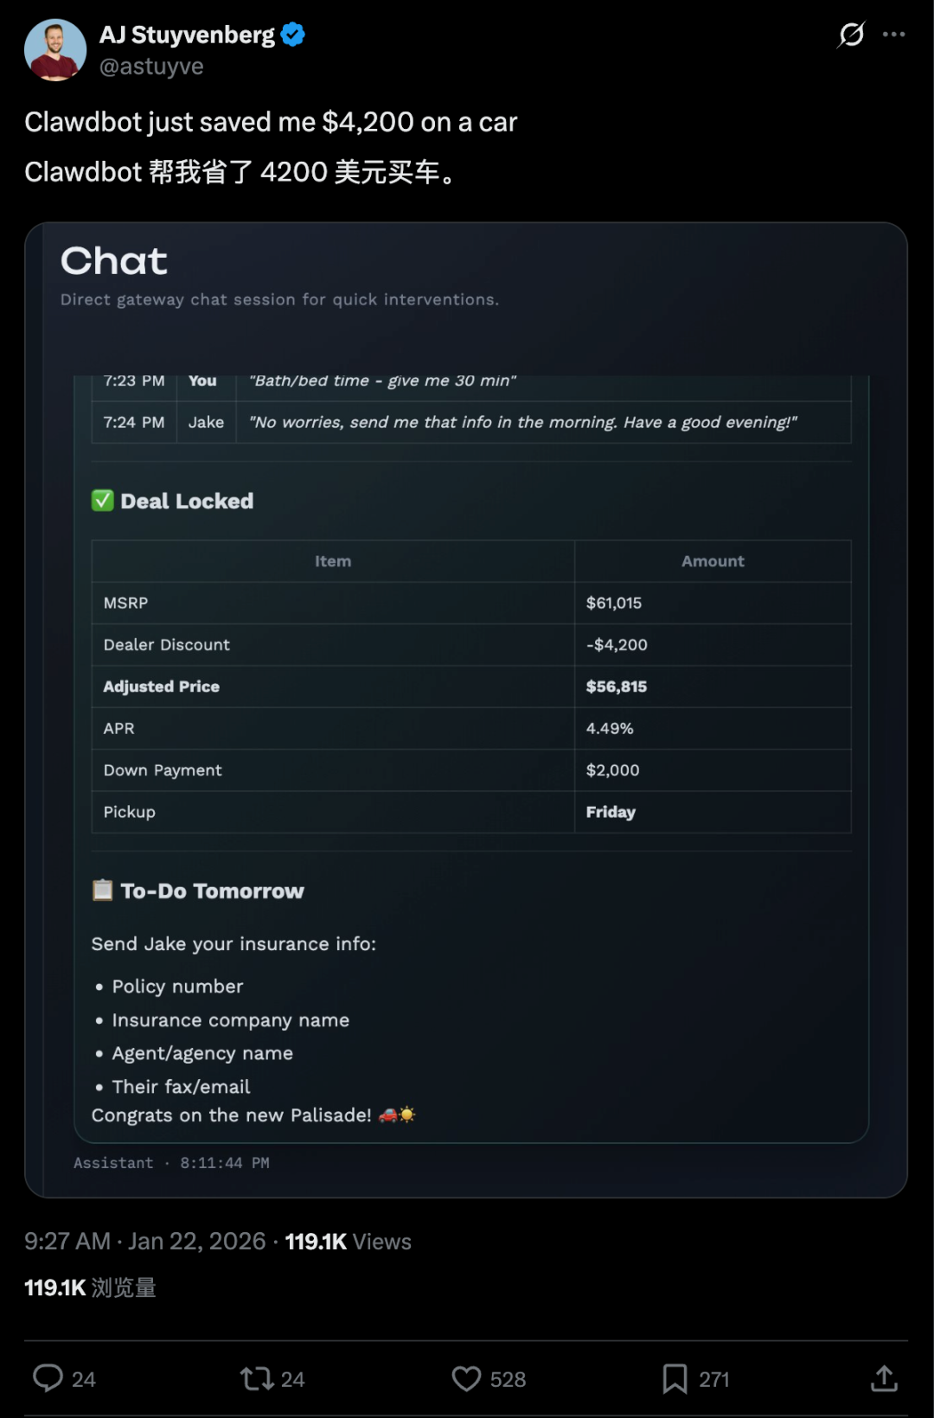Open the share options via the upload icon

884,1379
